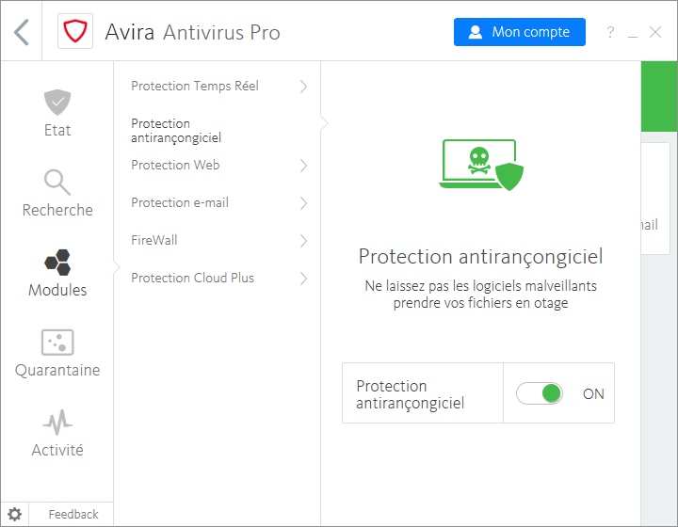Expand the Protection e-mail chevron
678x527 pixels.
[303, 203]
